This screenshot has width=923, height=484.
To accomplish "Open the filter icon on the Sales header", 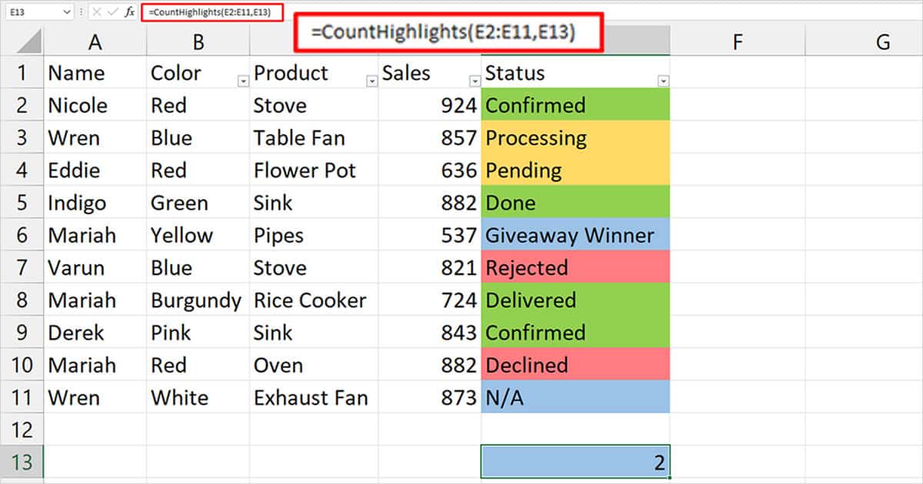I will 475,80.
